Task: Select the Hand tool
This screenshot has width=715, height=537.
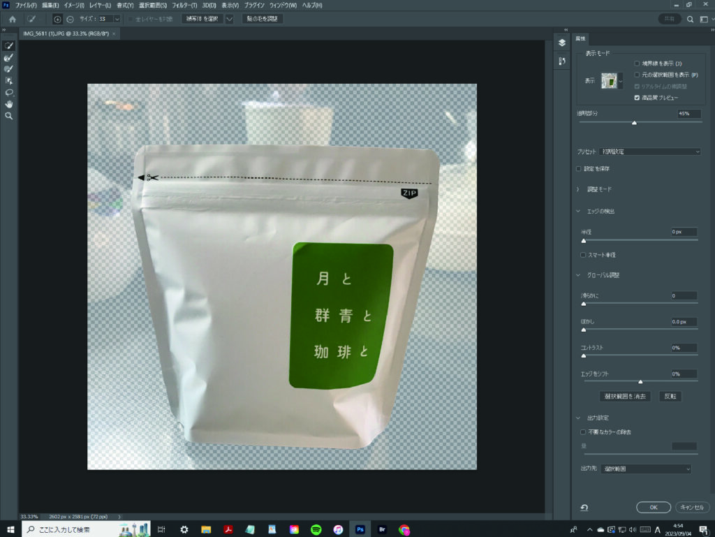Action: coord(8,104)
